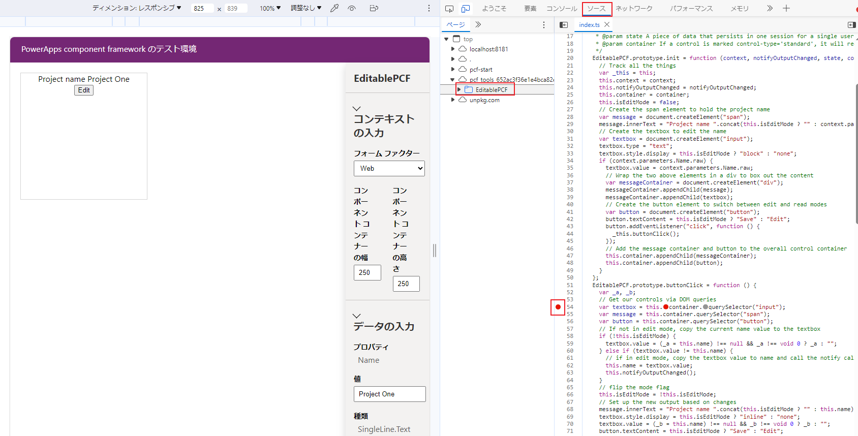858x436 pixels.
Task: Open the ネットワーク tab
Action: point(634,9)
